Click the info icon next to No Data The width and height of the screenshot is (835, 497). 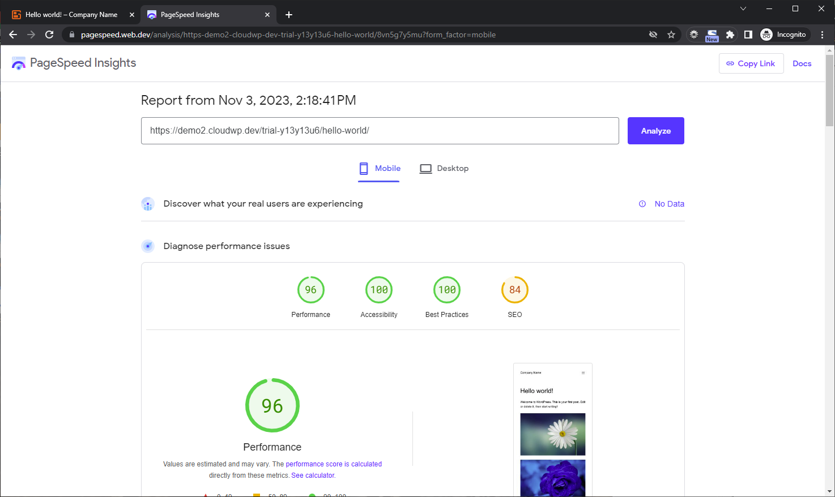point(642,204)
